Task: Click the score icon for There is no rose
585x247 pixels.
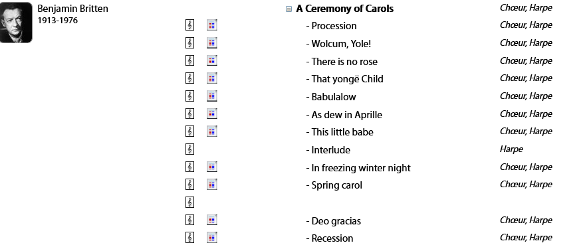Action: click(189, 60)
